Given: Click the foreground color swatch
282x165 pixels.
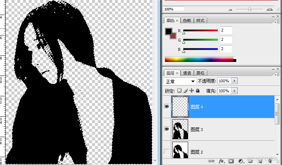Looking at the screenshot, I should click(x=168, y=31).
